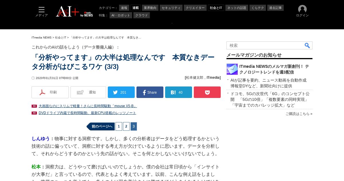Go to article page 2
The height and width of the screenshot is (181, 344).
126,126
